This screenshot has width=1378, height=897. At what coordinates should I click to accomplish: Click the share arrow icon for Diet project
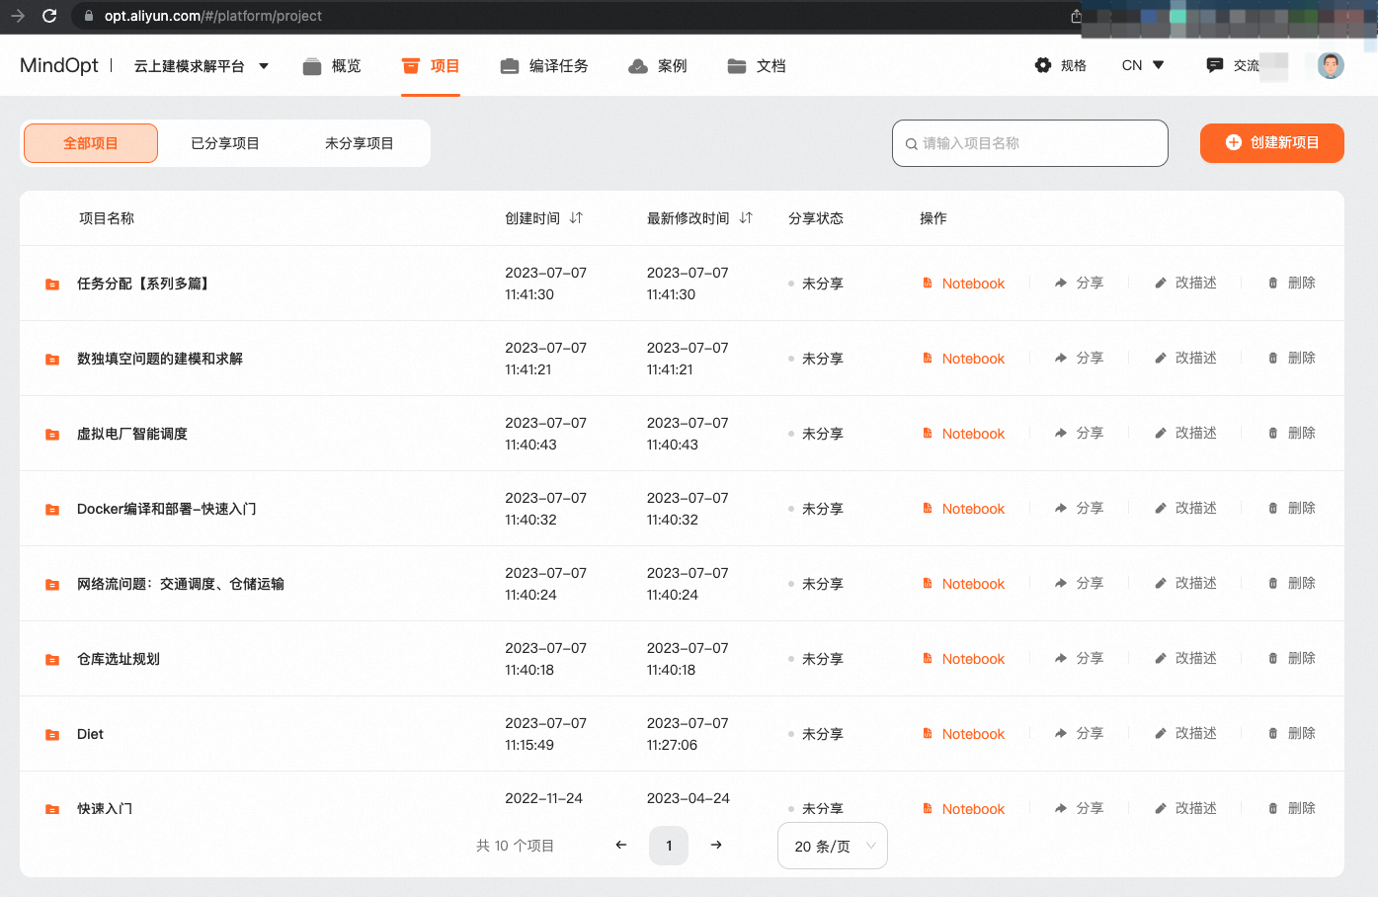tap(1061, 734)
